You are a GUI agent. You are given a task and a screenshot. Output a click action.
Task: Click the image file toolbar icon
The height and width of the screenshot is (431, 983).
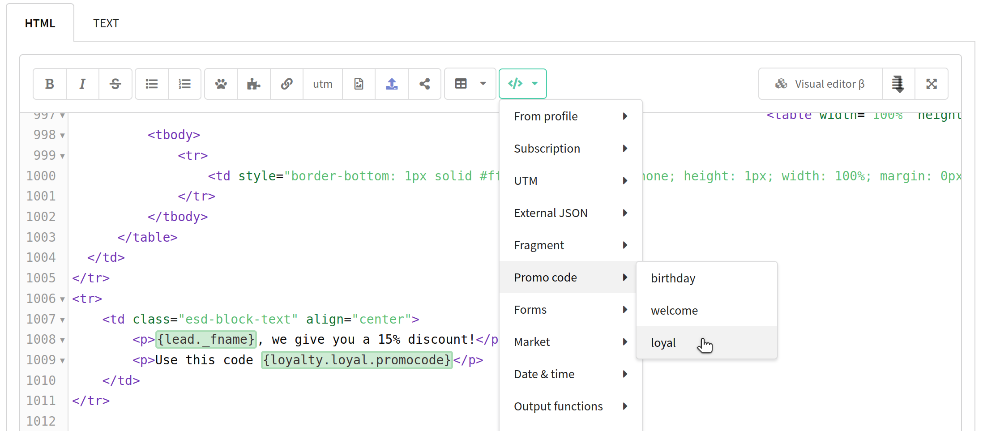point(359,84)
